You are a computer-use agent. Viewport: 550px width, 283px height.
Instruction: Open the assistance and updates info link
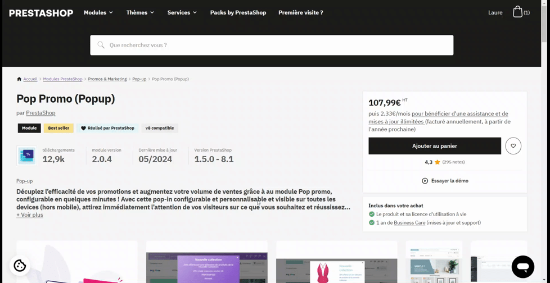(438, 117)
